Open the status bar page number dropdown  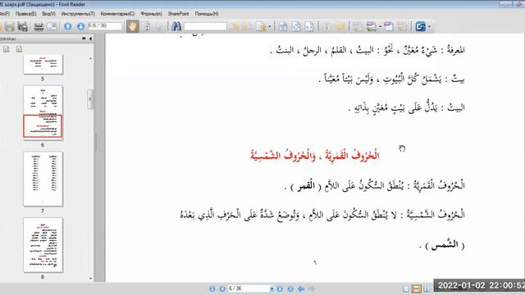click(272, 288)
